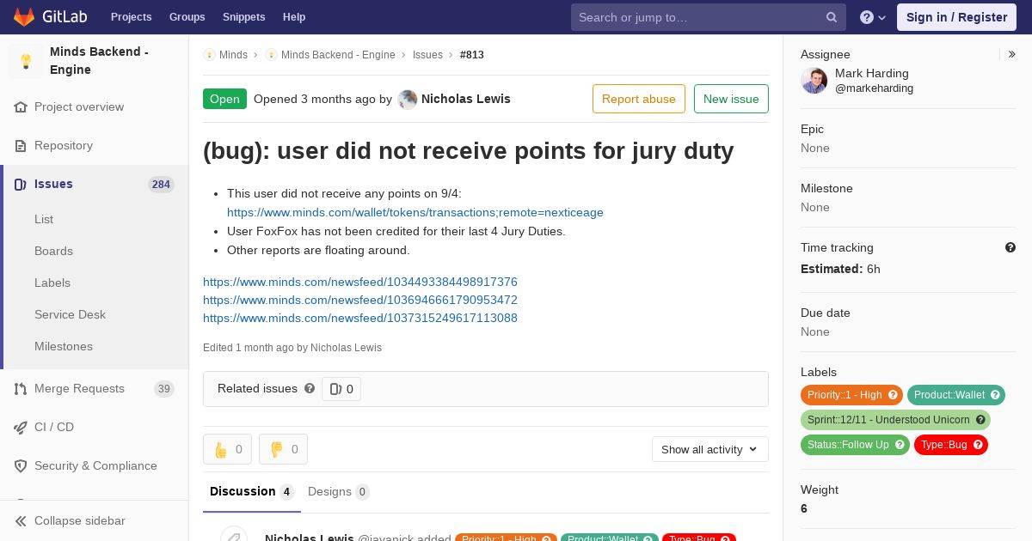
Task: Open newsfeed link ending in 8917376
Action: [360, 283]
